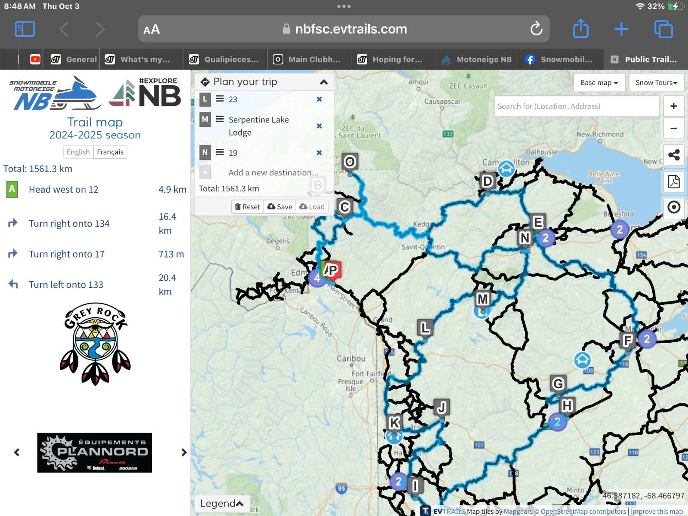
Task: Expand the Legend panel
Action: click(222, 503)
